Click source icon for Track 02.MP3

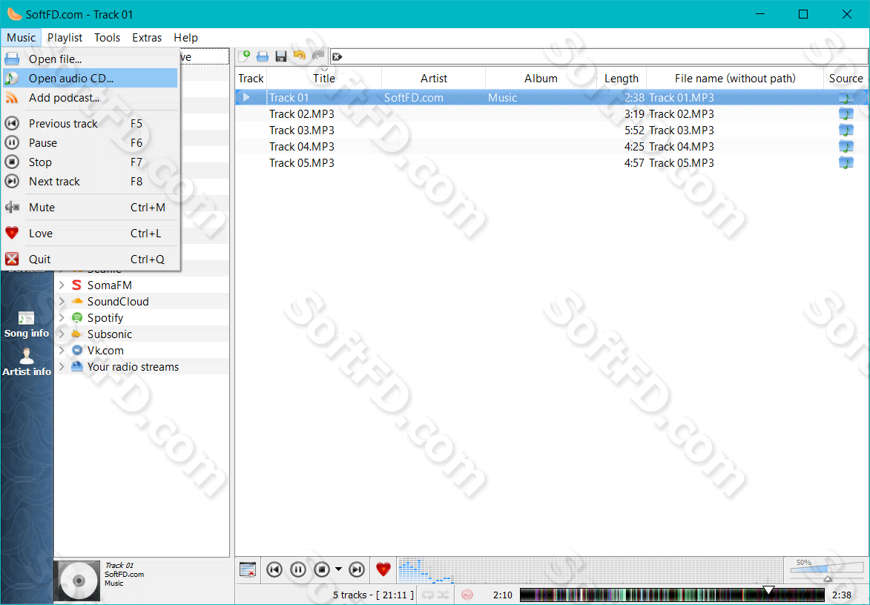tap(846, 114)
